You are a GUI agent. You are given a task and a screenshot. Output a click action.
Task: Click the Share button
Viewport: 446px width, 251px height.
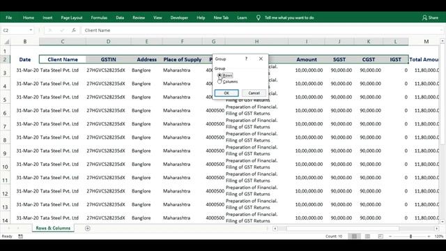[430, 17]
